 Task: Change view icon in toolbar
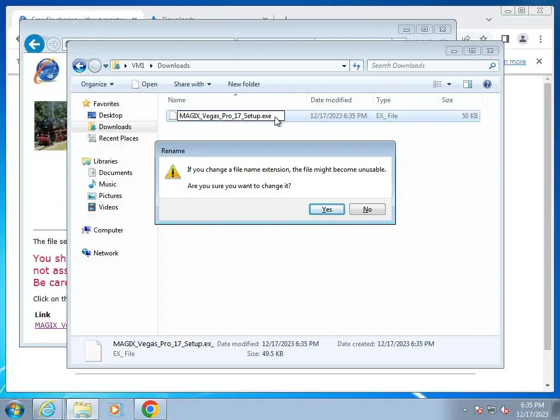tap(437, 84)
